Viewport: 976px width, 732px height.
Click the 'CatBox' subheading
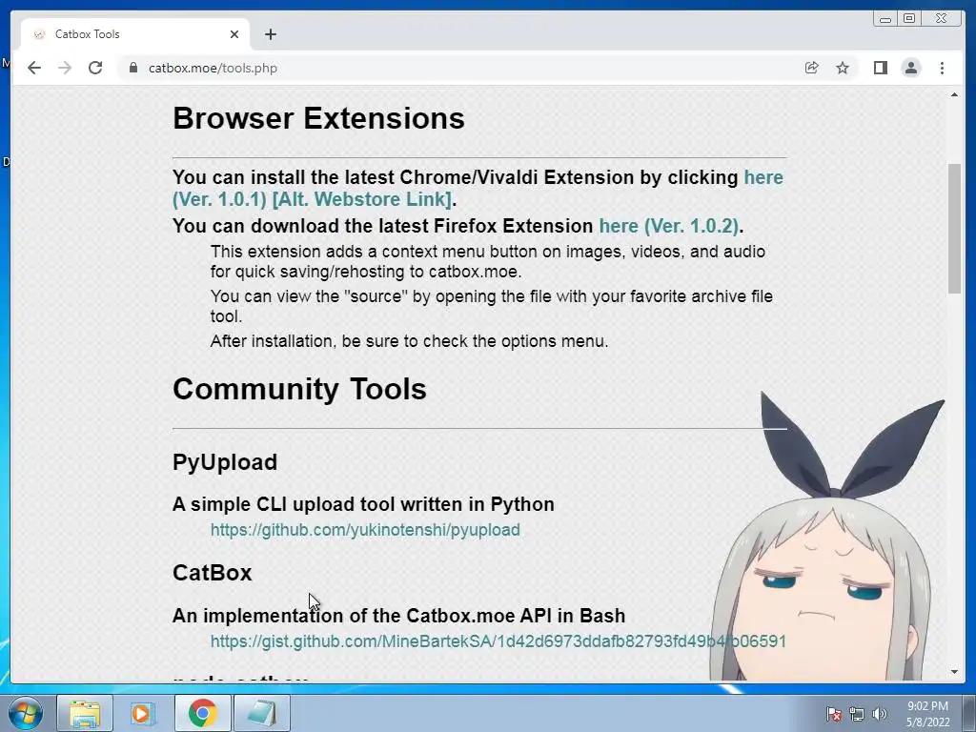click(213, 573)
